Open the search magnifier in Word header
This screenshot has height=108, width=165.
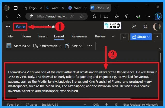click(134, 26)
